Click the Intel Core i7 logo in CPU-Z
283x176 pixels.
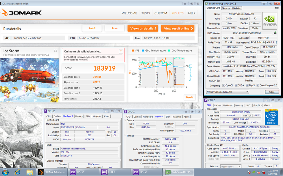271,117
